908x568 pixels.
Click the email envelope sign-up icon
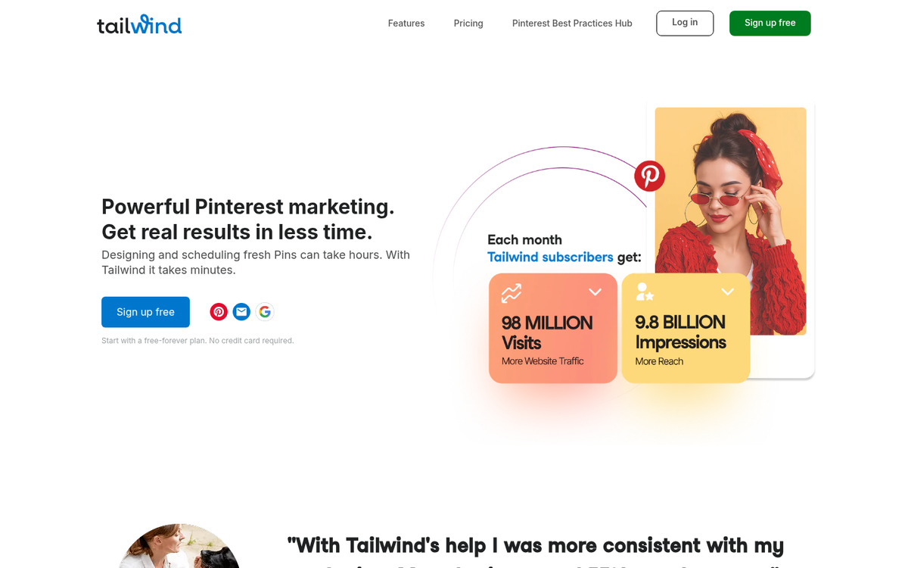(241, 311)
